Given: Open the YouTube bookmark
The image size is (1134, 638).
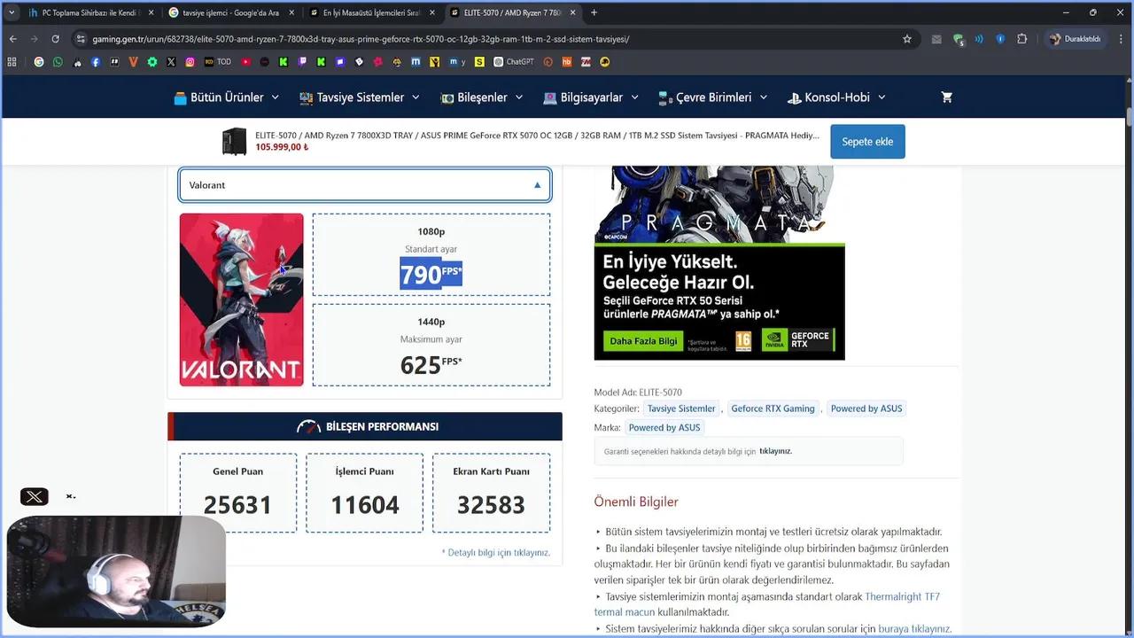Looking at the screenshot, I should [x=245, y=62].
